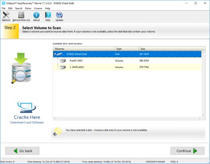The height and width of the screenshot is (164, 210).
Task: Sort by the Size column header
Action: click(172, 49)
